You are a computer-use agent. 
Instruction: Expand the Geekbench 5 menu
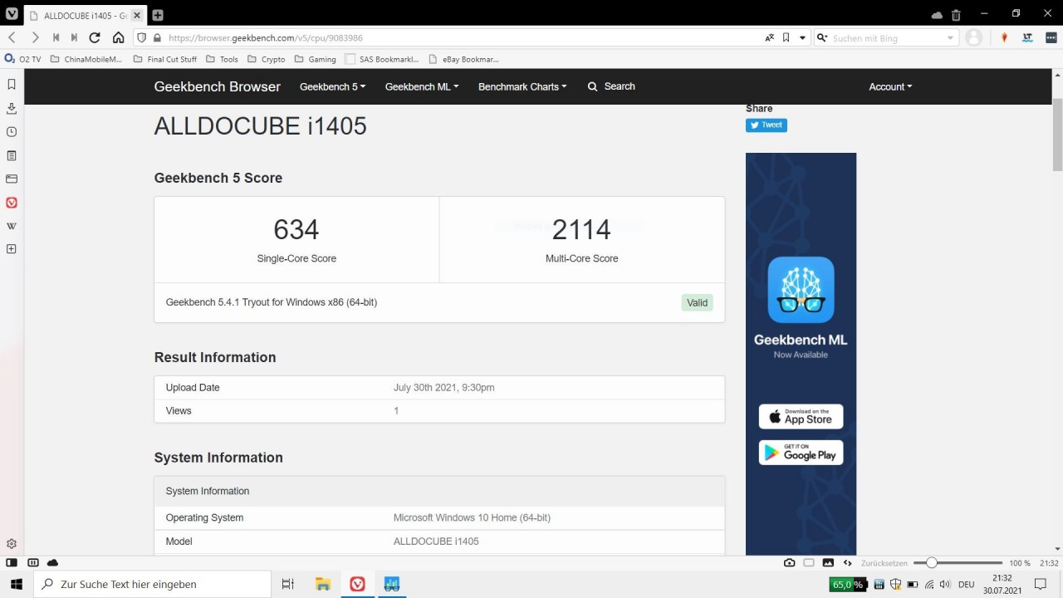(332, 86)
